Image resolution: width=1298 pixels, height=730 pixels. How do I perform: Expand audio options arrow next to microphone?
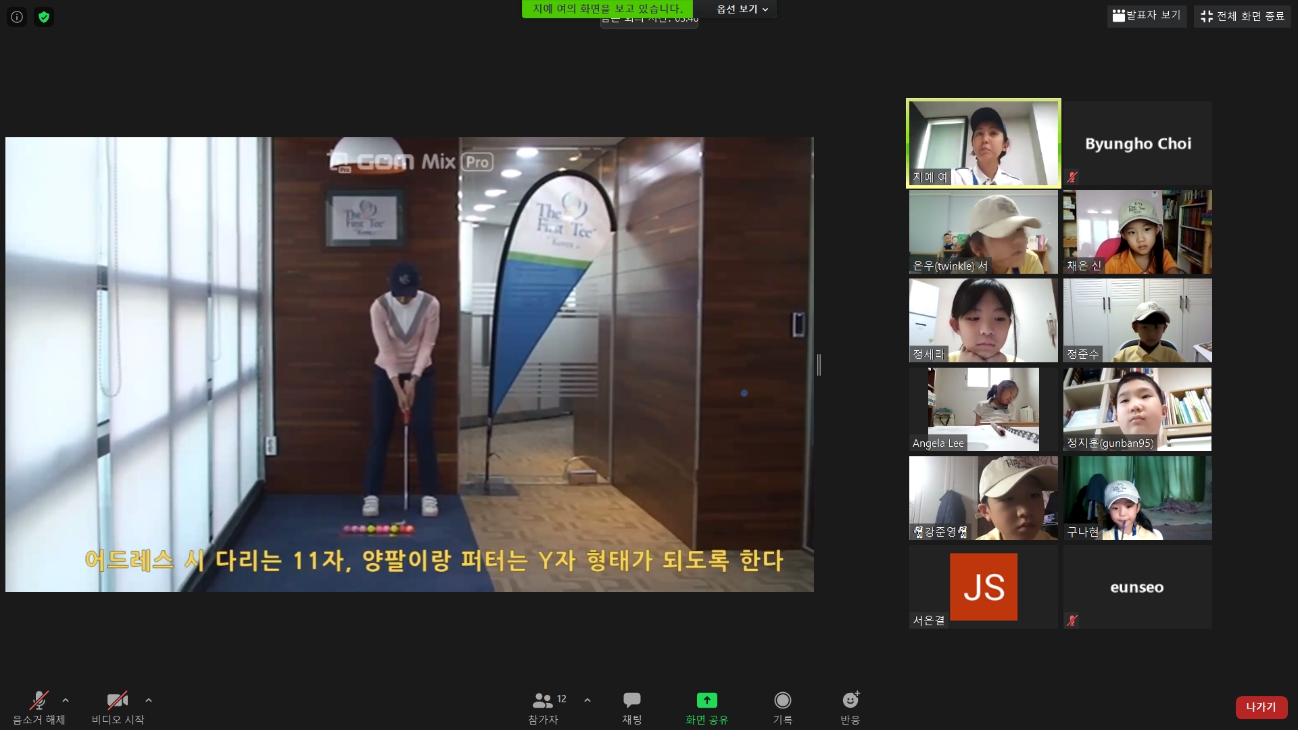66,700
